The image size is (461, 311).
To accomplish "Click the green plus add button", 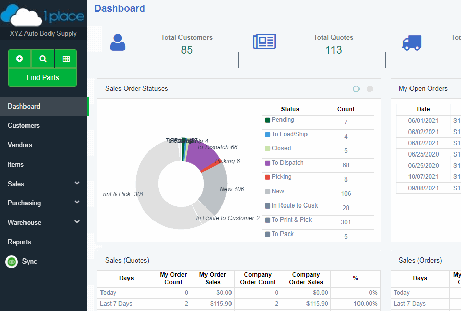I will coord(19,59).
